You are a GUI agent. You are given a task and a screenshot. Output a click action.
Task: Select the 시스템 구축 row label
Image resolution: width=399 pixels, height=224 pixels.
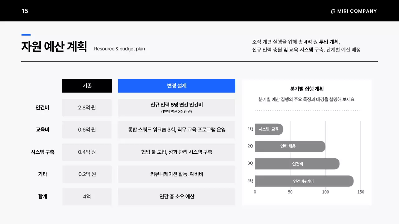pos(43,152)
